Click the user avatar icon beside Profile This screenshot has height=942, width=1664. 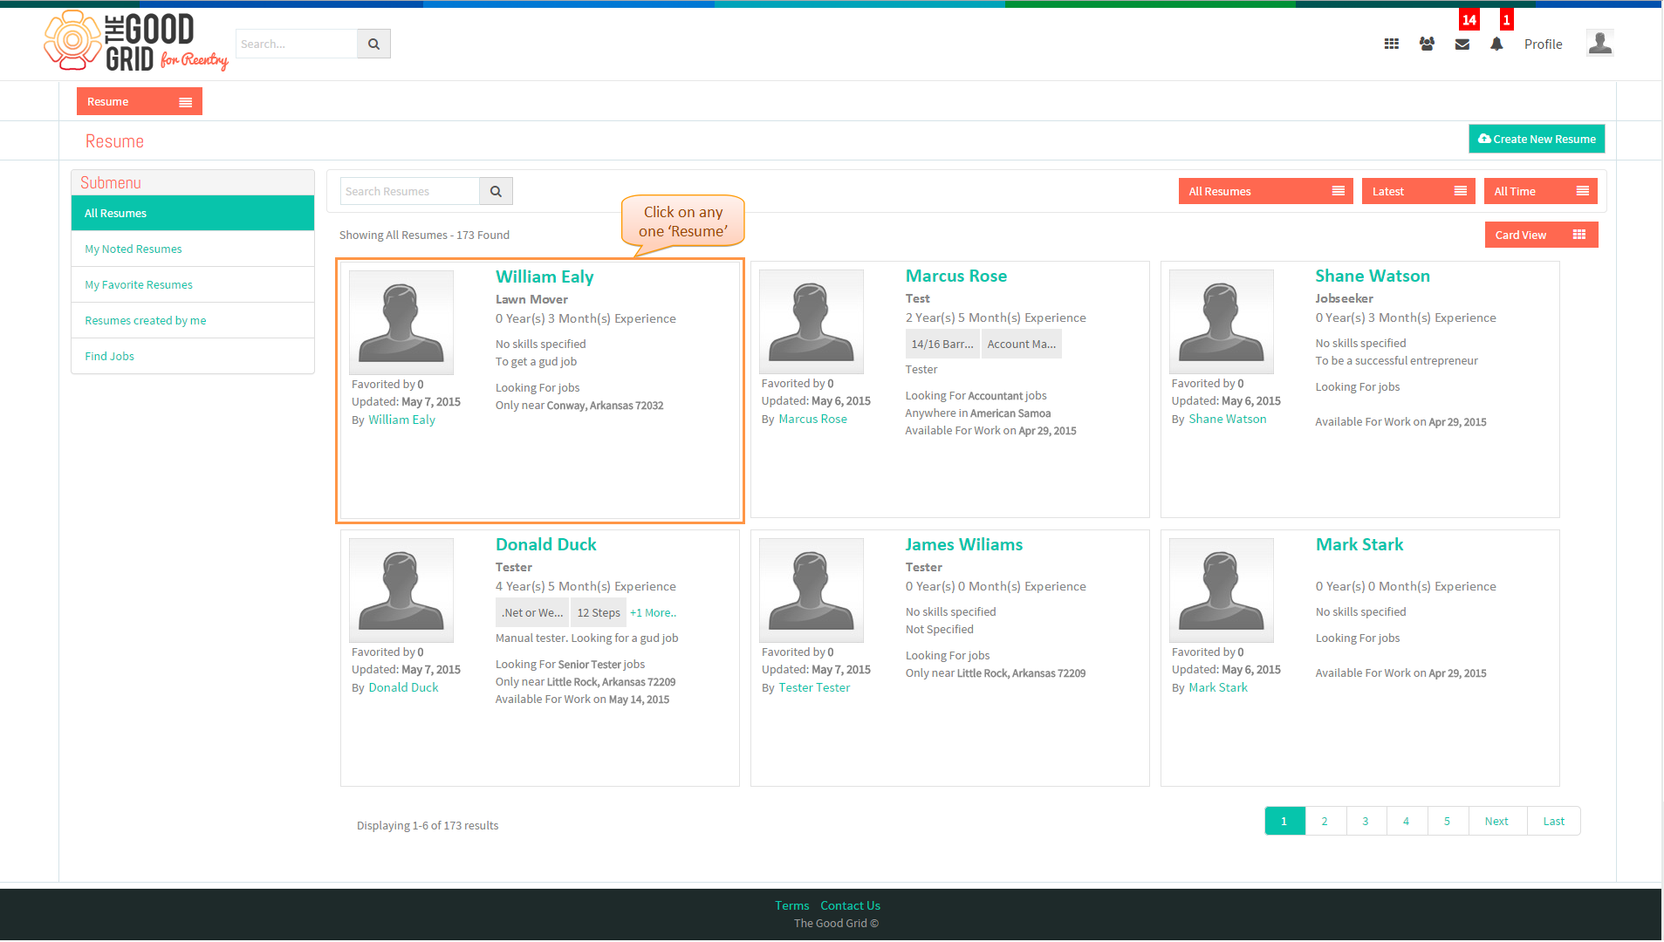click(x=1599, y=43)
